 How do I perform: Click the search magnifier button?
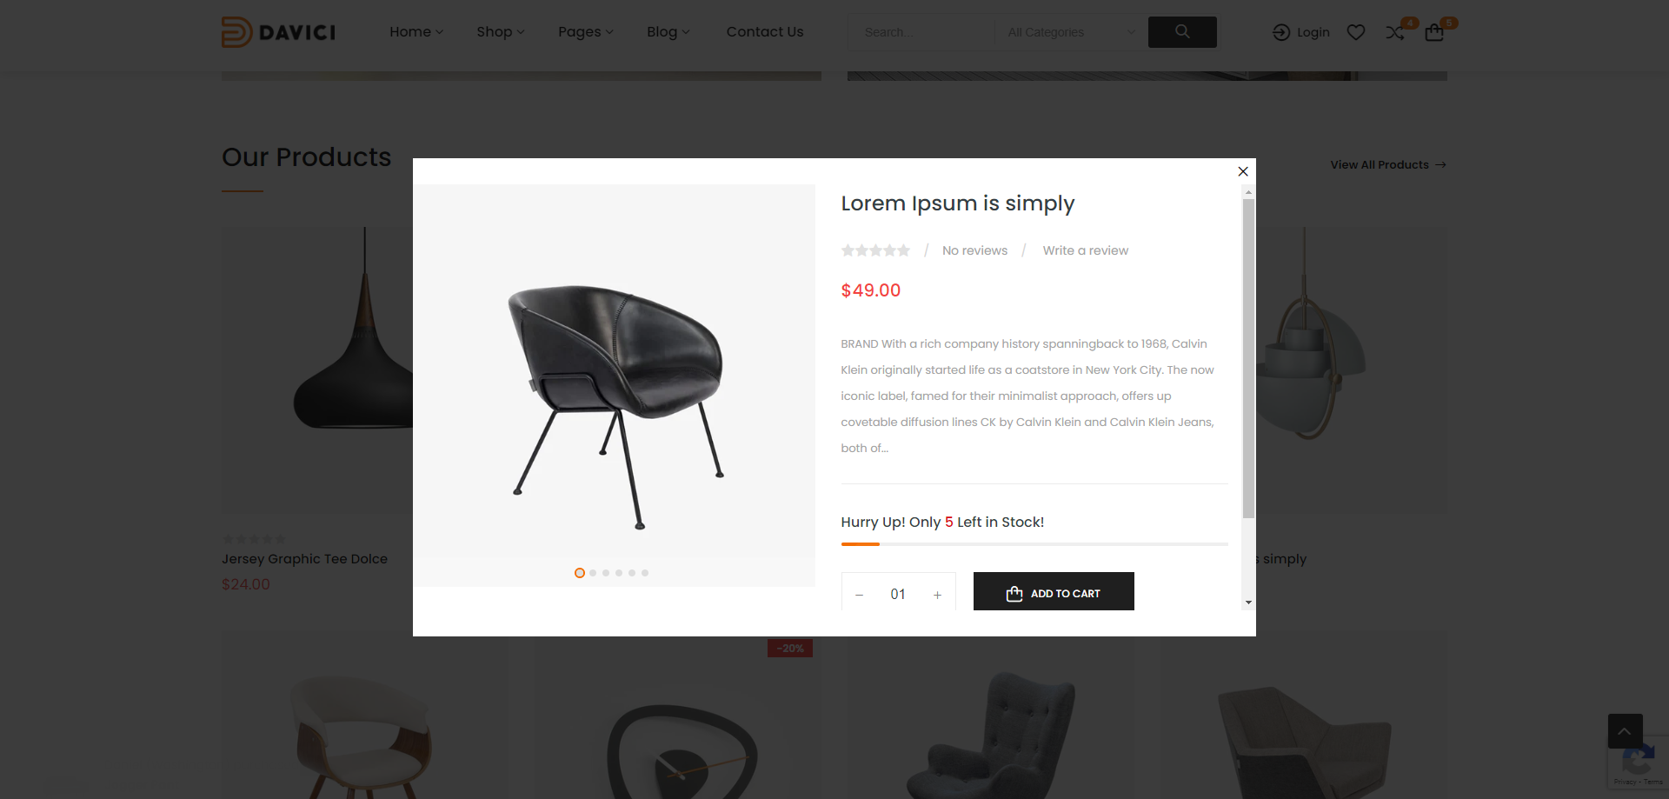click(1182, 32)
